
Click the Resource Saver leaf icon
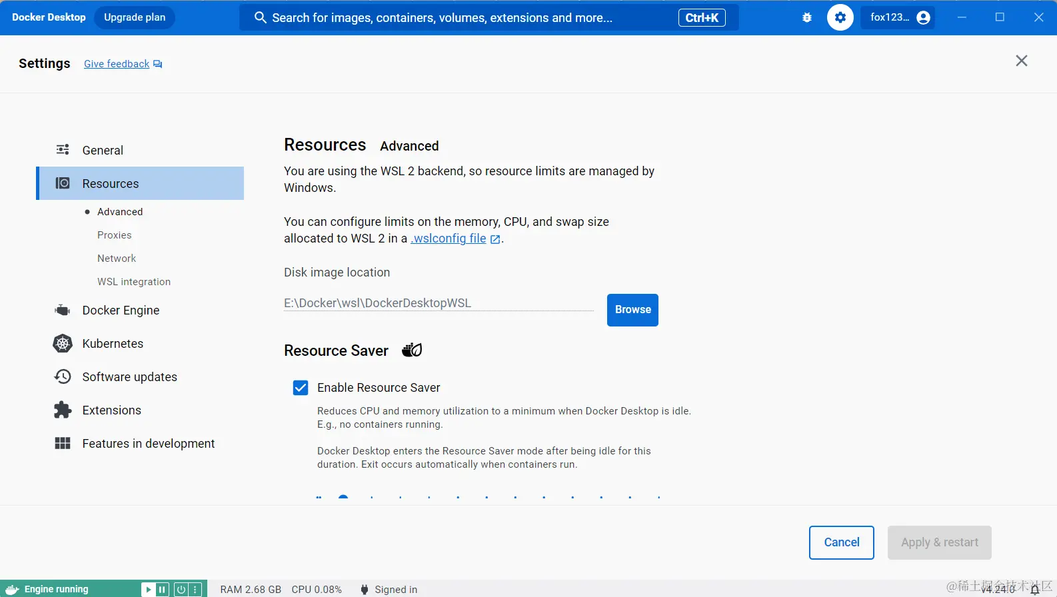[412, 350]
